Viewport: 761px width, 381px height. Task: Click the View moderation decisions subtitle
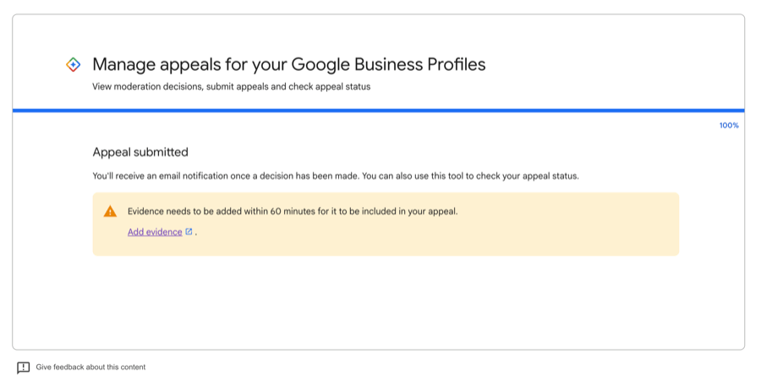231,86
